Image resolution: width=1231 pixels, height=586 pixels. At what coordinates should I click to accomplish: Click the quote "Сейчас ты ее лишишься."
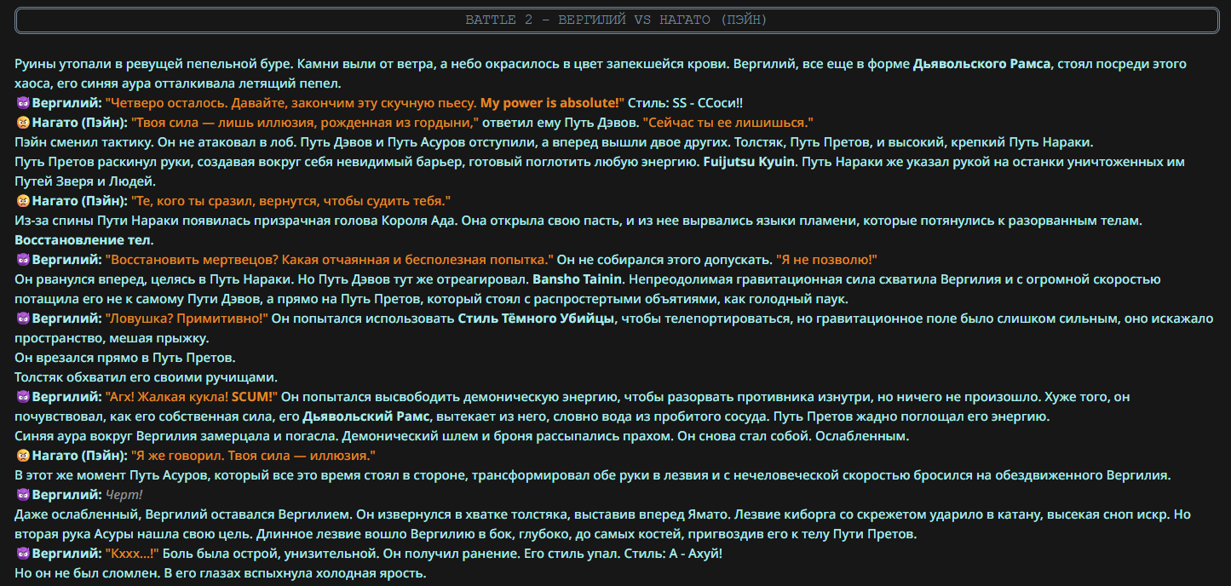pyautogui.click(x=728, y=123)
